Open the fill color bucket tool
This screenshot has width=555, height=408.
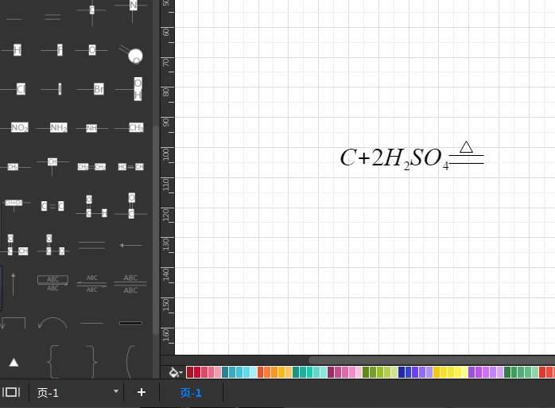[x=176, y=372]
